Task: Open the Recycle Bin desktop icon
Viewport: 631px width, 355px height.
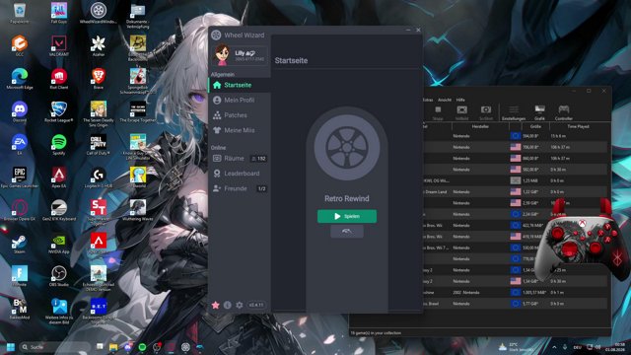Action: coord(20,13)
